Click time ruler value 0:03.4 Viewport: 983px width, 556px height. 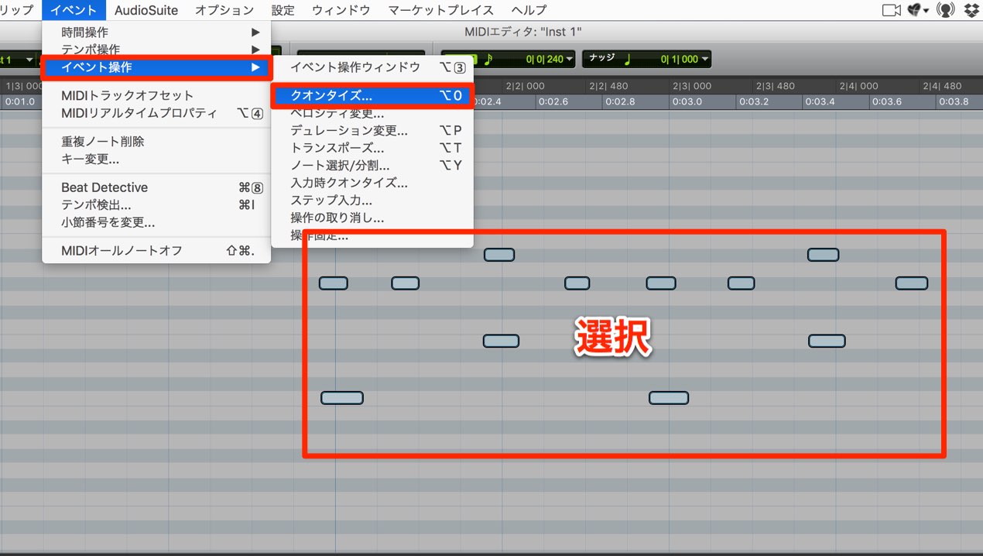click(820, 101)
